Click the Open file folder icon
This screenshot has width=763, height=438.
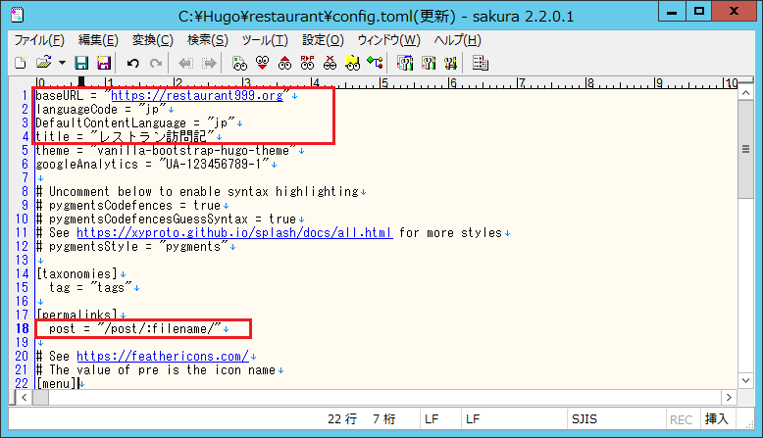click(x=44, y=63)
